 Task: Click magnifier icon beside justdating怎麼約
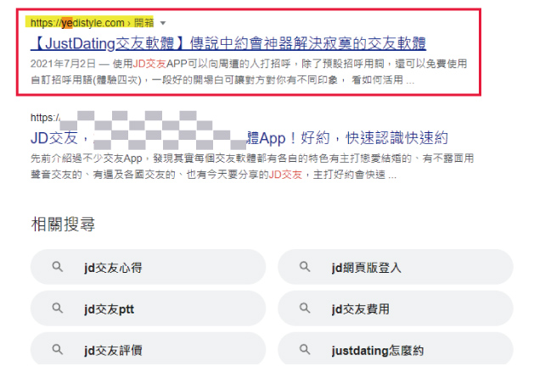click(305, 349)
